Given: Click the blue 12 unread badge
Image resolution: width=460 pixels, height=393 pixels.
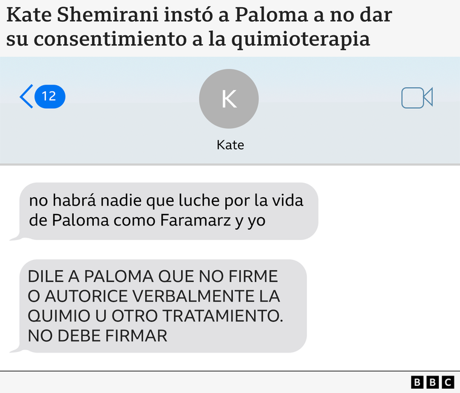Looking at the screenshot, I should (x=50, y=96).
